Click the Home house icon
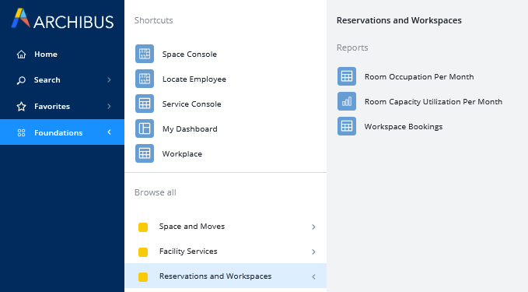Viewport: 528px width, 292px height. (x=21, y=55)
